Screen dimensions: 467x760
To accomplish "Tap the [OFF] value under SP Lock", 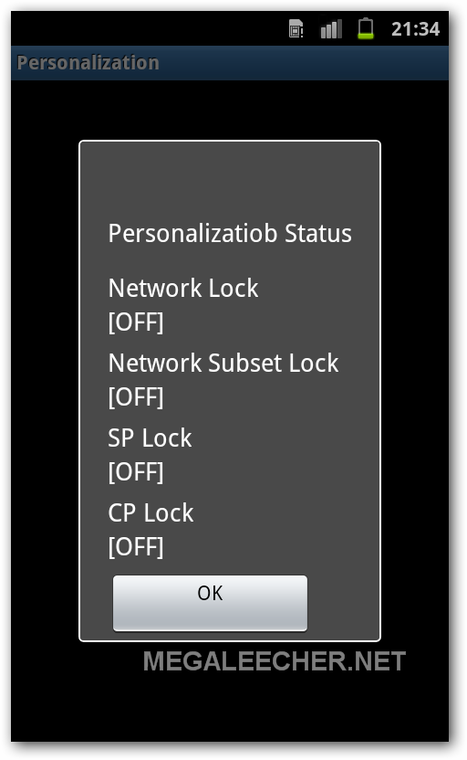I will 136,471.
